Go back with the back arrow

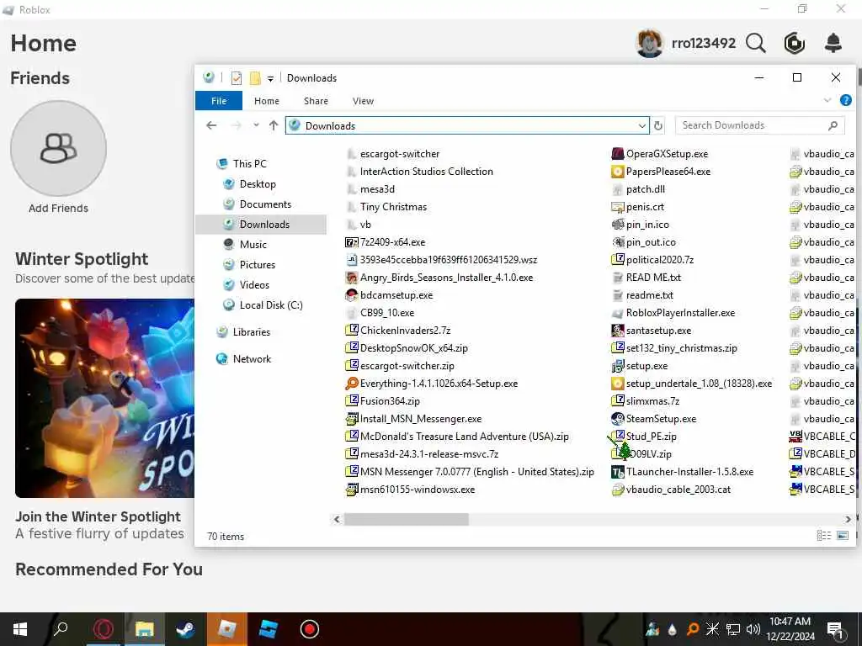211,125
